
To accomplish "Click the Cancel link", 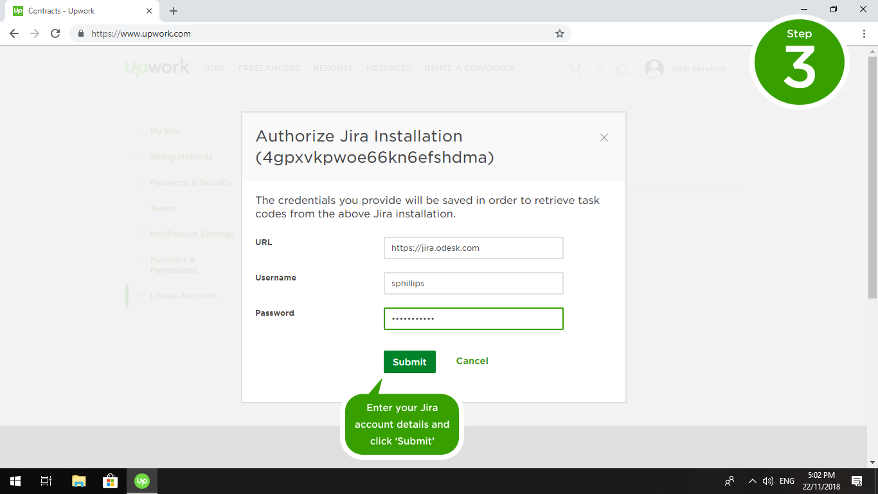I will (472, 361).
